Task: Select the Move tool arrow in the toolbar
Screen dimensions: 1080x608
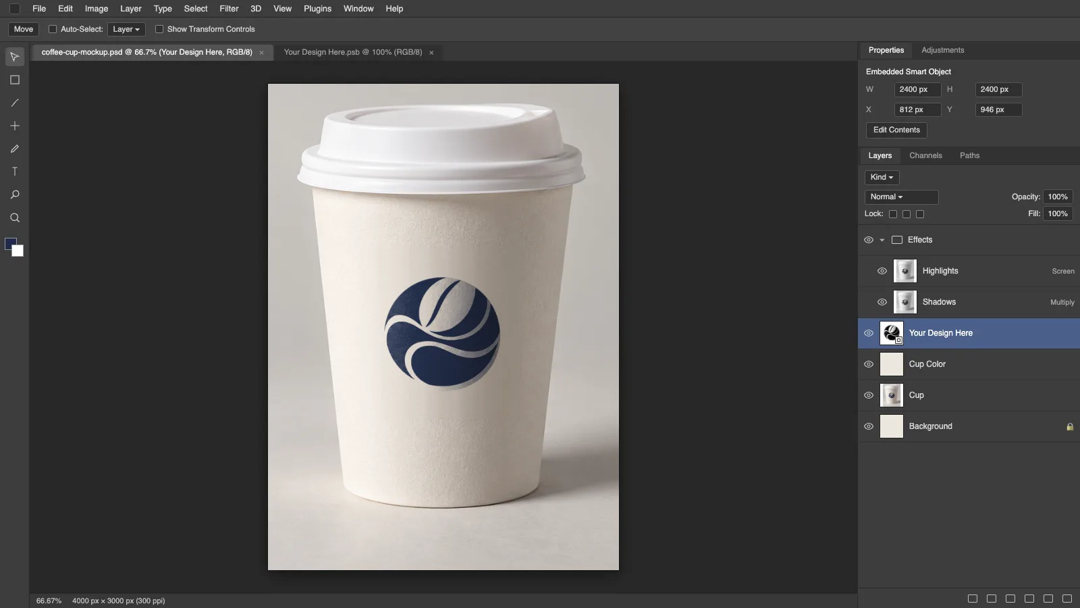Action: point(14,57)
